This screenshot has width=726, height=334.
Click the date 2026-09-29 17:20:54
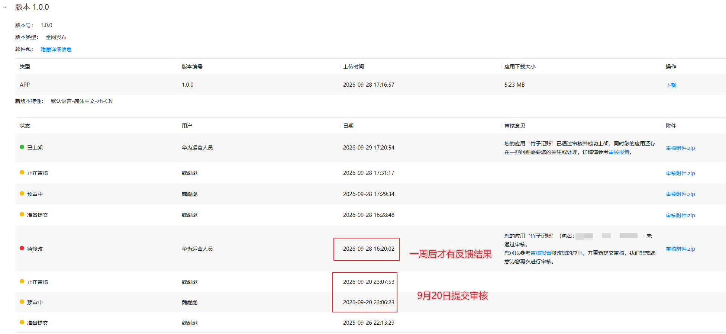pos(369,148)
